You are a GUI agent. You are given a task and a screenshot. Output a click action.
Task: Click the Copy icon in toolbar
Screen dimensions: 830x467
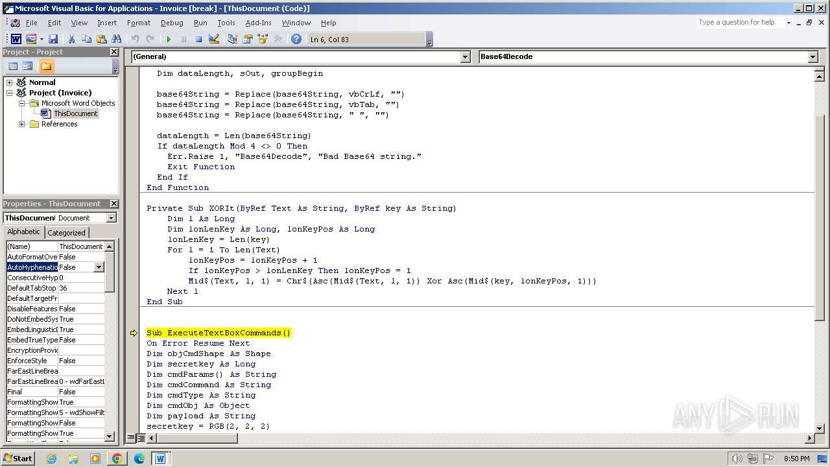(86, 40)
